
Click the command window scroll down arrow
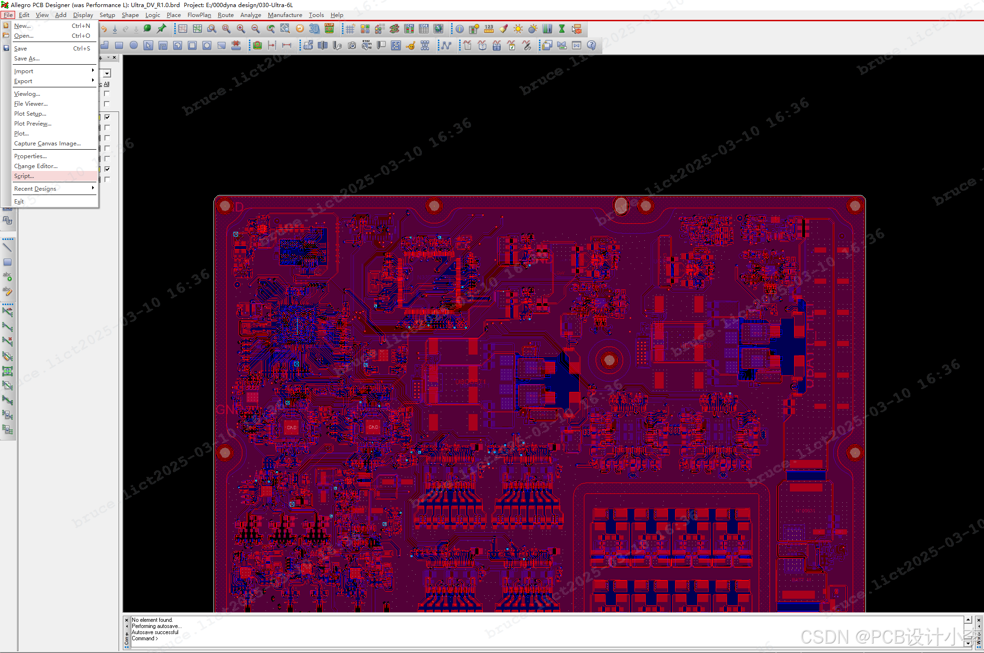click(968, 643)
